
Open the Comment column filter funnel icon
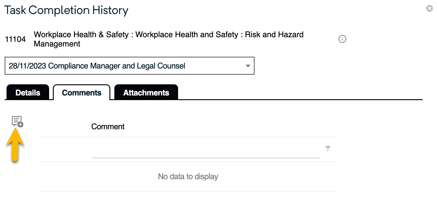coord(328,149)
